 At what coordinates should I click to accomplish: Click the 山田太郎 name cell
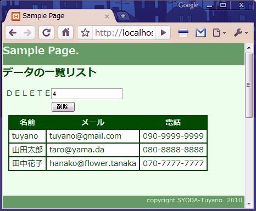pos(27,150)
